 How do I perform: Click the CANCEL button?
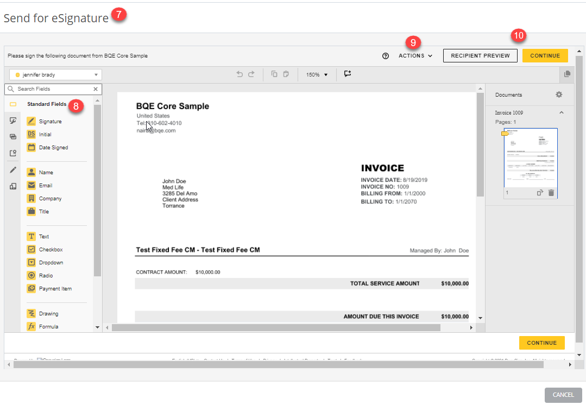pyautogui.click(x=563, y=395)
